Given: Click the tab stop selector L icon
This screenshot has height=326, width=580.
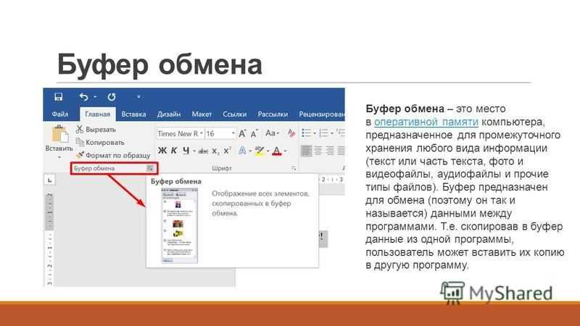Looking at the screenshot, I should coord(49,180).
